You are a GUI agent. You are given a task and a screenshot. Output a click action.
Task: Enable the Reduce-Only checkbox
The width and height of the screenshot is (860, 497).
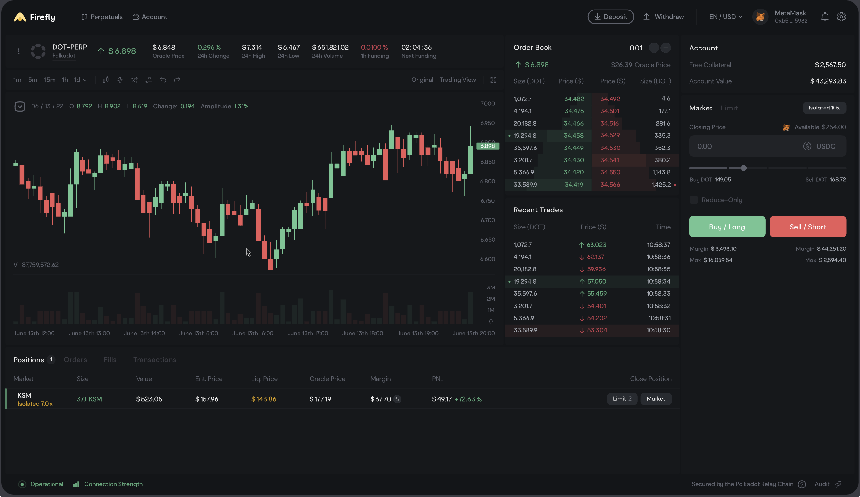694,200
